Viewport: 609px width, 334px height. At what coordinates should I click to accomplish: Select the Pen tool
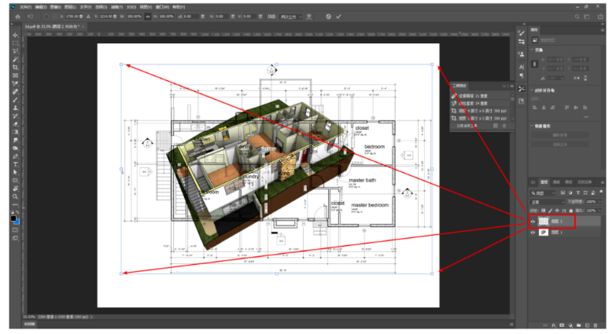pyautogui.click(x=16, y=156)
